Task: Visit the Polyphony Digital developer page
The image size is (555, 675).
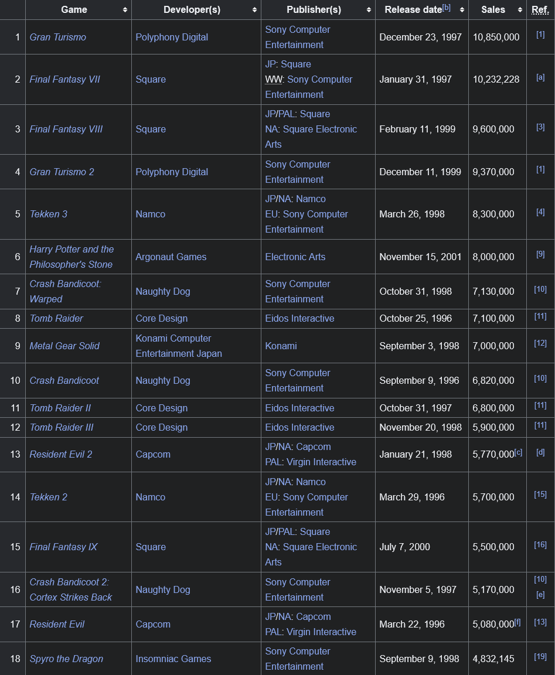Action: pyautogui.click(x=172, y=37)
